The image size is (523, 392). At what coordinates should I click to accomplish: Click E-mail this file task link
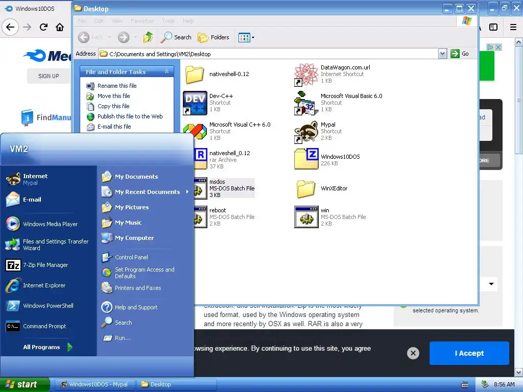114,127
